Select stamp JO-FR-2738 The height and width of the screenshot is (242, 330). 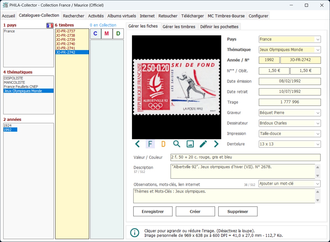click(x=72, y=35)
